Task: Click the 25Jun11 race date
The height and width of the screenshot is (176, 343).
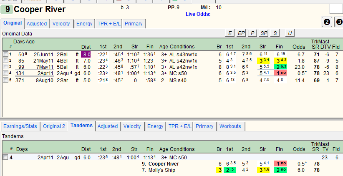Action: click(x=43, y=55)
